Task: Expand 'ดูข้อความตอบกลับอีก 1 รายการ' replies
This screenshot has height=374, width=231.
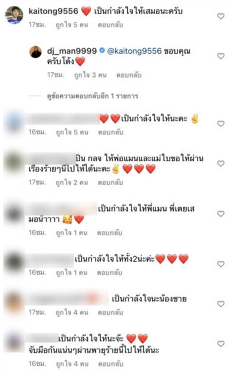Action: pos(92,96)
